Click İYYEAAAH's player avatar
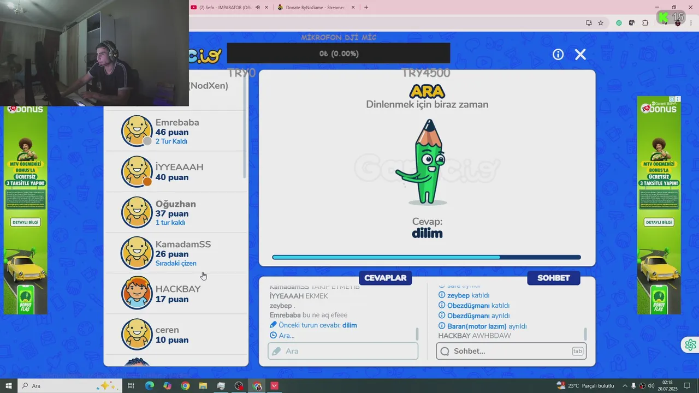Viewport: 699px width, 393px height. (137, 171)
